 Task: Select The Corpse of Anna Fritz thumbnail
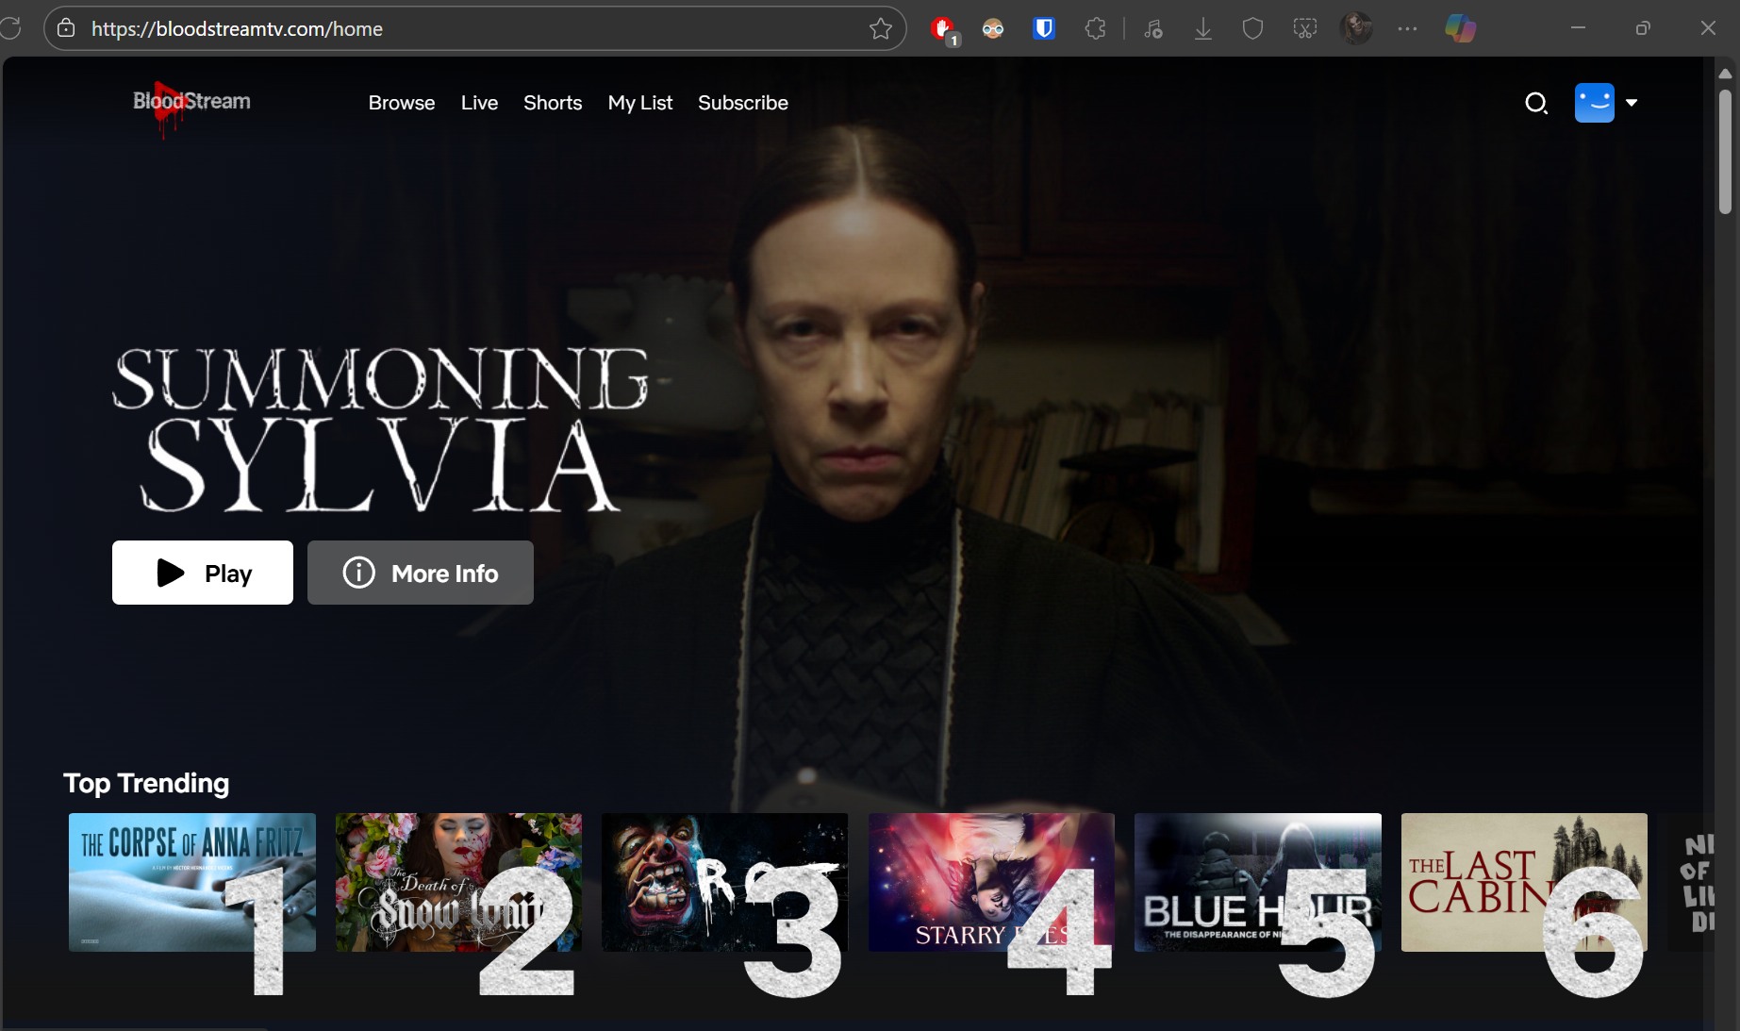192,882
